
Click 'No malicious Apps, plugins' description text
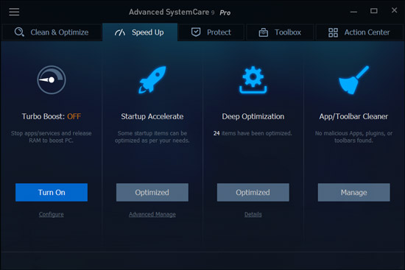tap(353, 137)
